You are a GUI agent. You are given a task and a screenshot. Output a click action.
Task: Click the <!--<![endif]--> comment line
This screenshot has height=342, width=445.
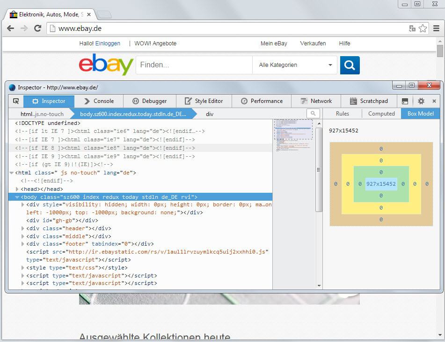47,181
